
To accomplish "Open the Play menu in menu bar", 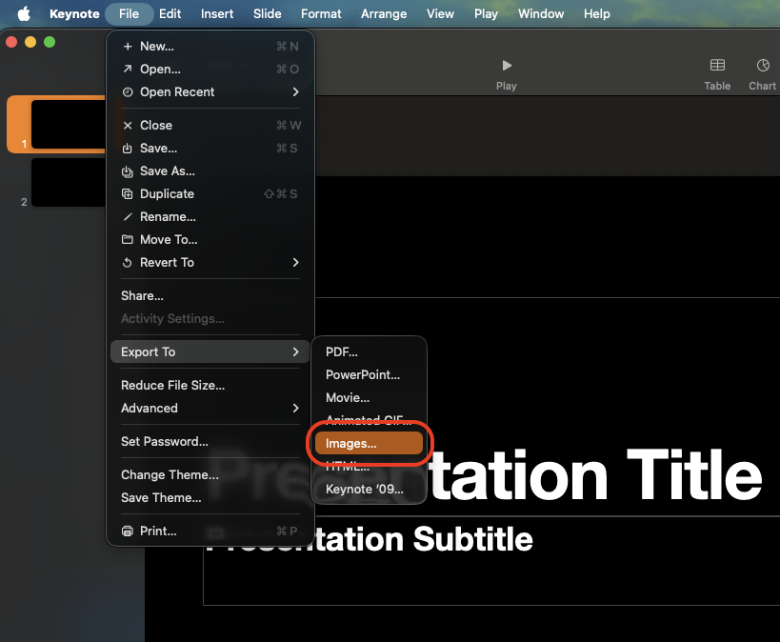I will coord(486,14).
